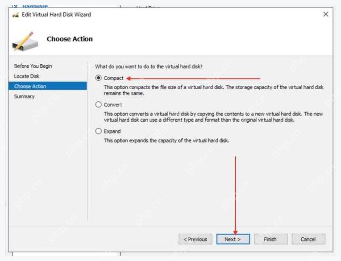
Task: Close the Edit Virtual Hard Disk Wizard
Action: coord(325,14)
